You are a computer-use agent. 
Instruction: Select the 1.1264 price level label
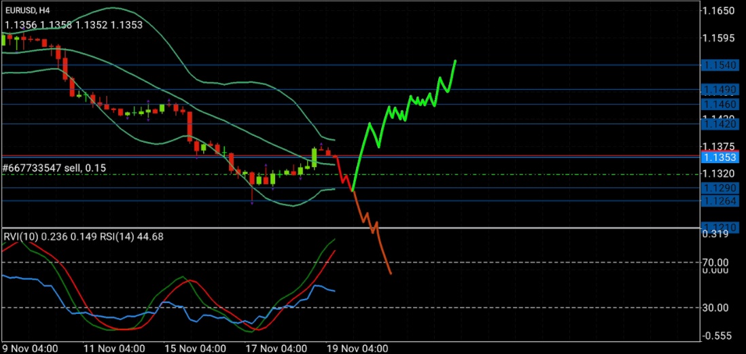(722, 200)
